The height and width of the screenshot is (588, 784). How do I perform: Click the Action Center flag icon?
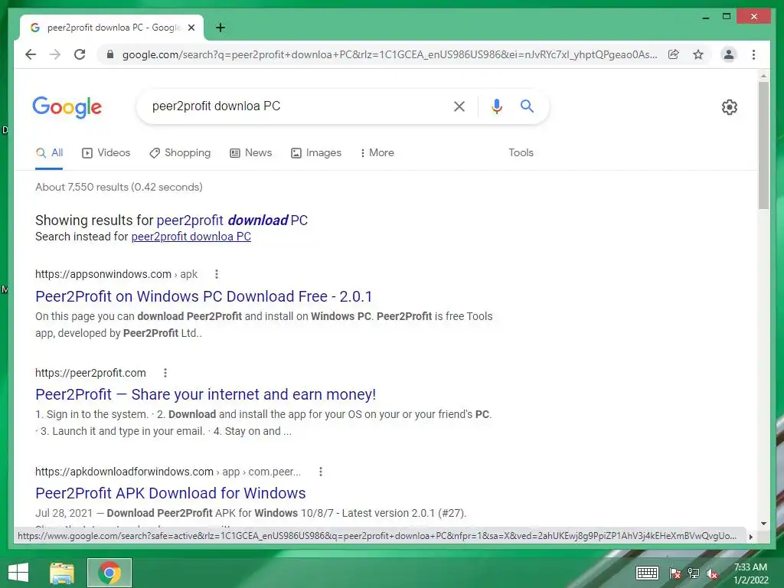point(675,573)
